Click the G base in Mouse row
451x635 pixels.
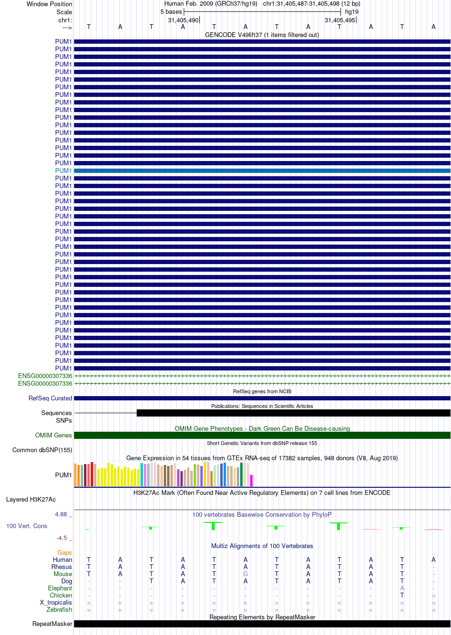click(245, 574)
